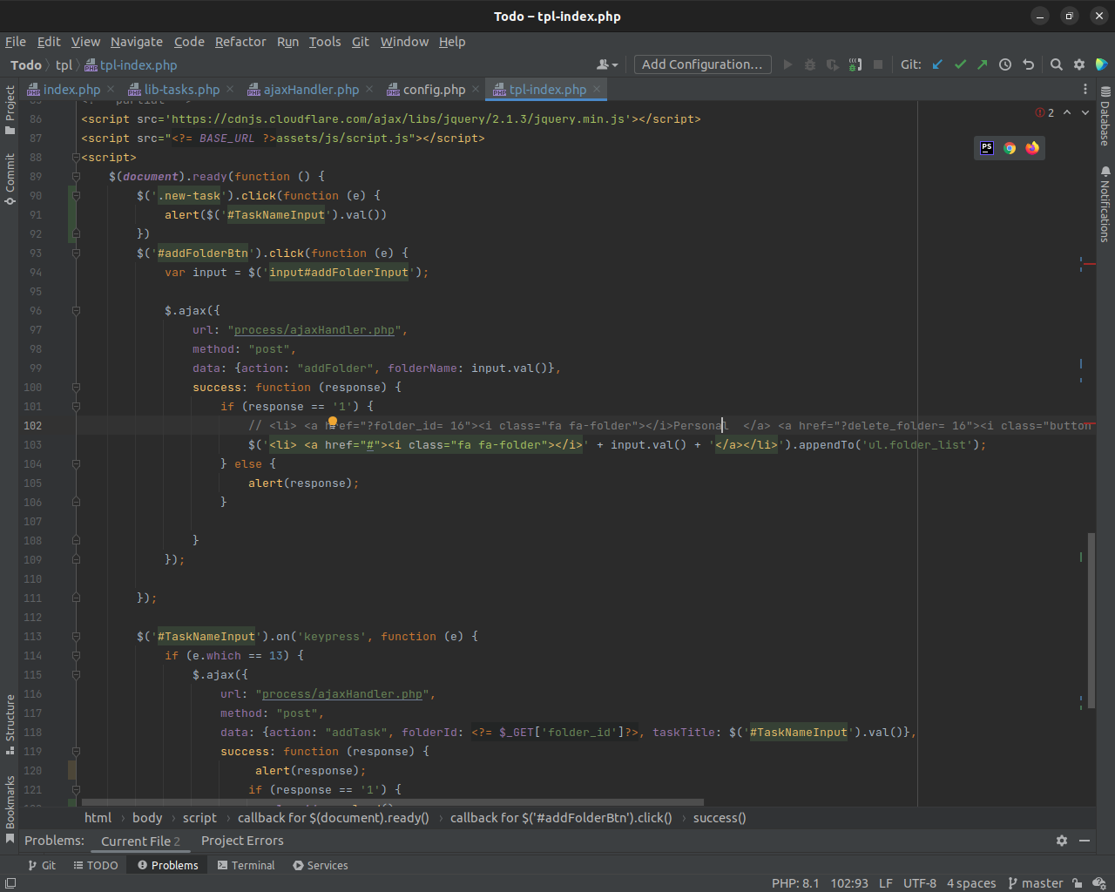
Task: Add Configuration dropdown button
Action: tap(702, 64)
